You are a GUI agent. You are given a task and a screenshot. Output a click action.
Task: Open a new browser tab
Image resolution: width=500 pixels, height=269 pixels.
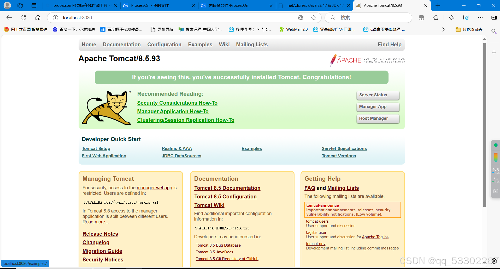438,5
